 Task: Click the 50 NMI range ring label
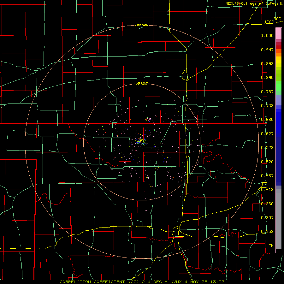pyautogui.click(x=142, y=84)
